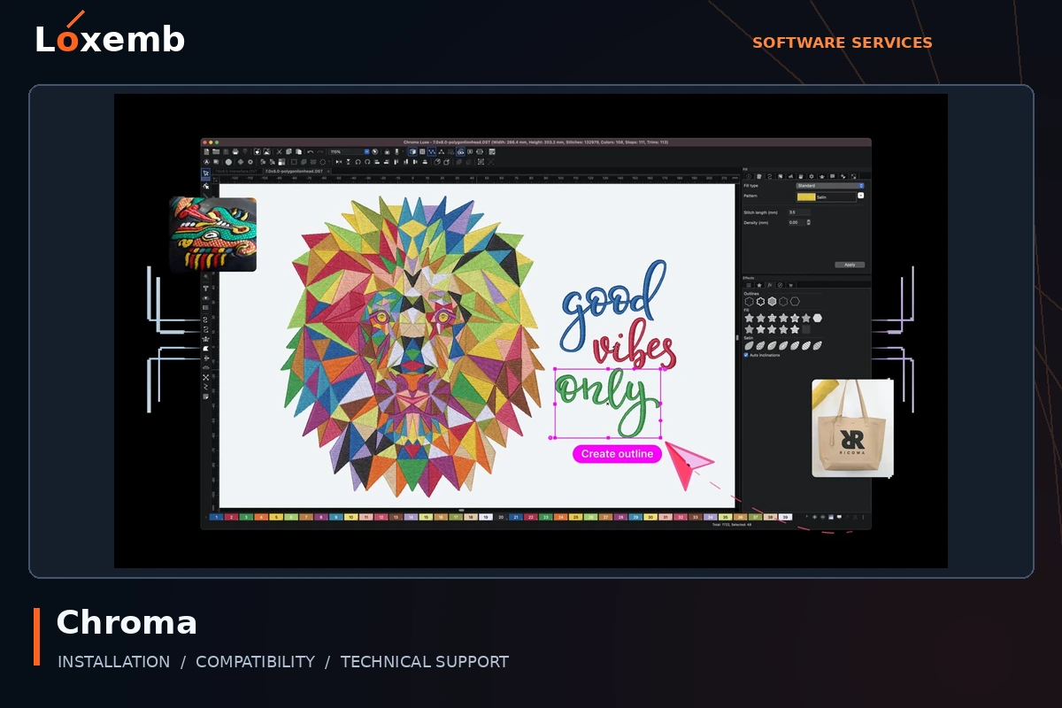Click the Stitch length field showing 3.5

(799, 212)
